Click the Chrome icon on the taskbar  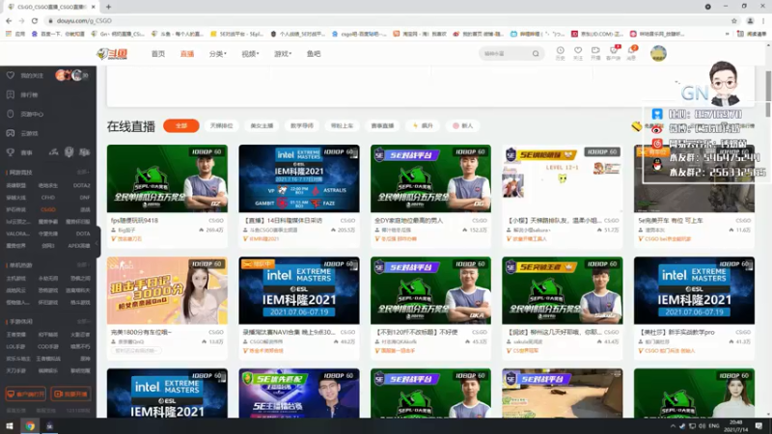coord(30,426)
